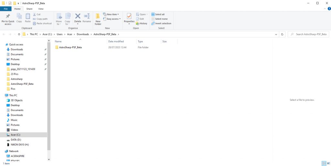The width and height of the screenshot is (331, 166).
Task: Open Videos under This PC
Action: pos(14,130)
